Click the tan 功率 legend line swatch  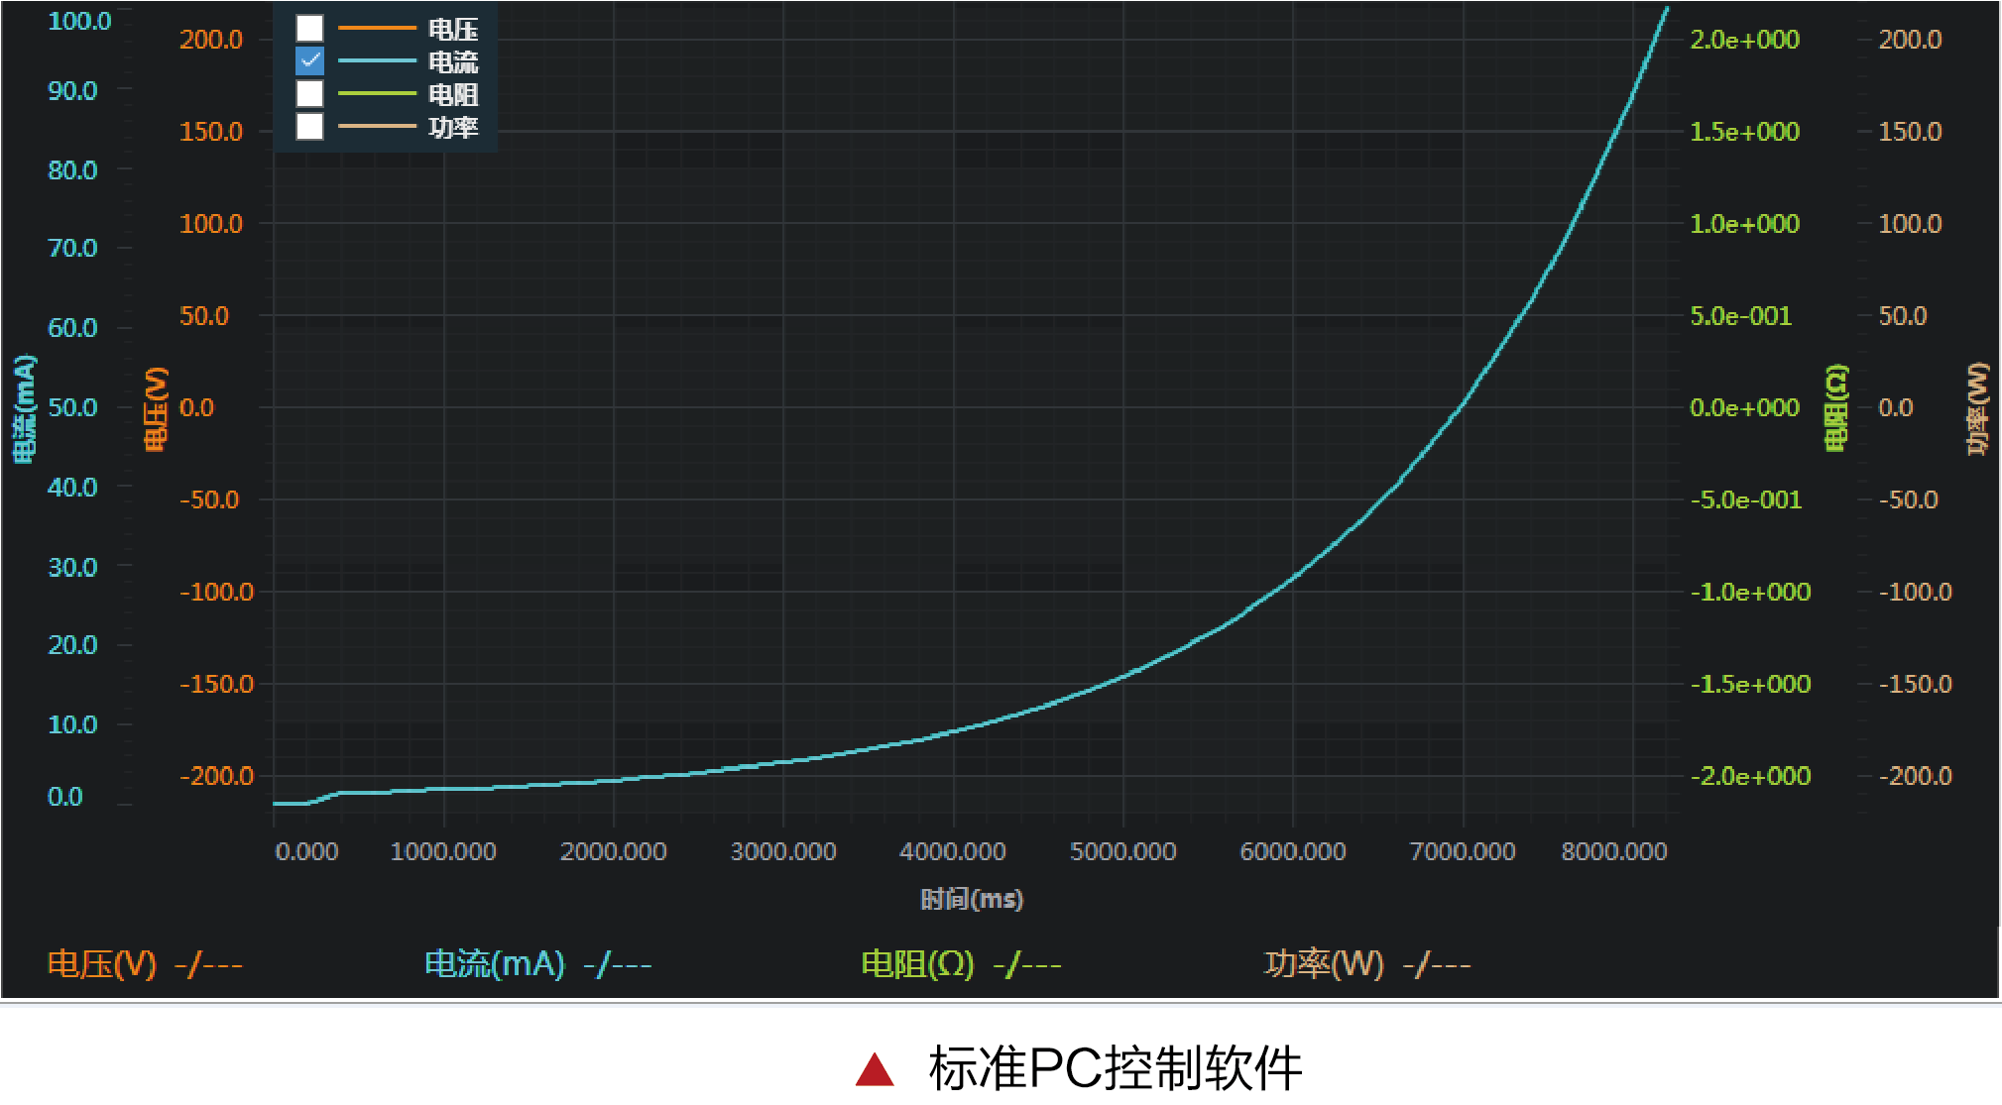(376, 127)
